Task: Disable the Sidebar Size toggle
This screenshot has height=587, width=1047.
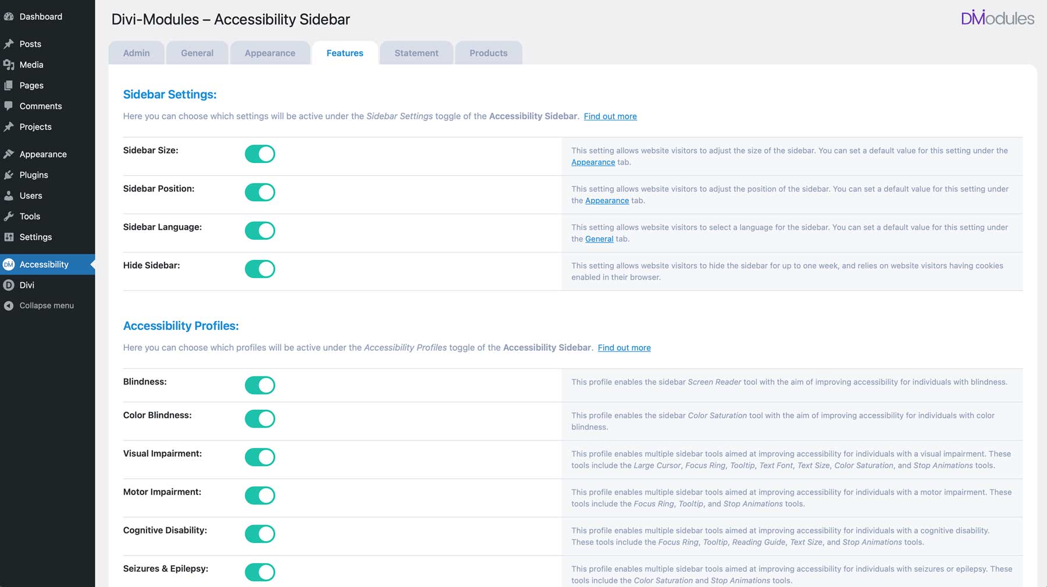Action: 259,154
